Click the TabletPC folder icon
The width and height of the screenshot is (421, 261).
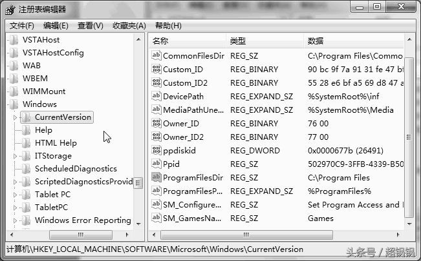click(27, 208)
